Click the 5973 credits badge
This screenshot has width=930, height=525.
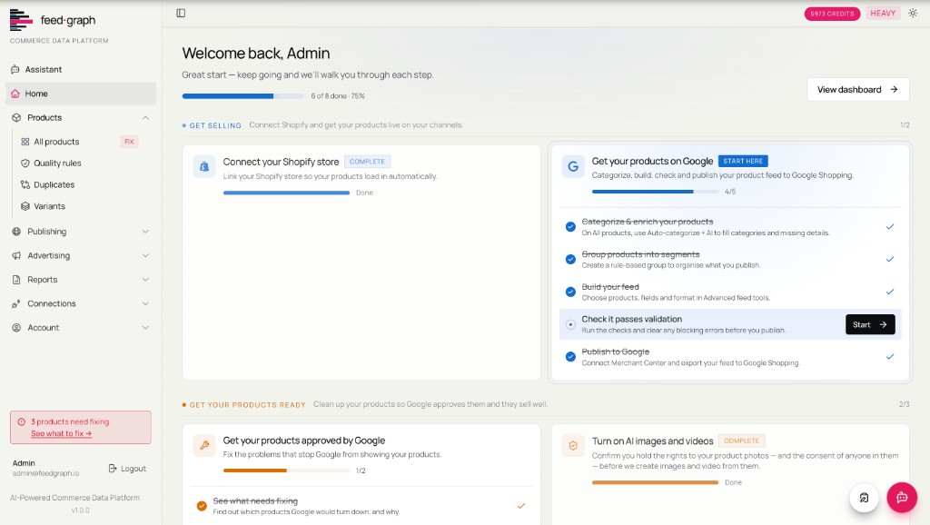pyautogui.click(x=832, y=14)
